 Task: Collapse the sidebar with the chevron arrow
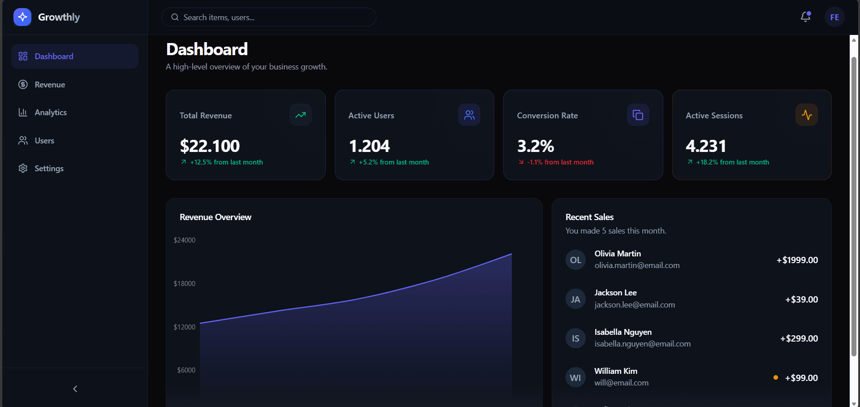tap(75, 389)
